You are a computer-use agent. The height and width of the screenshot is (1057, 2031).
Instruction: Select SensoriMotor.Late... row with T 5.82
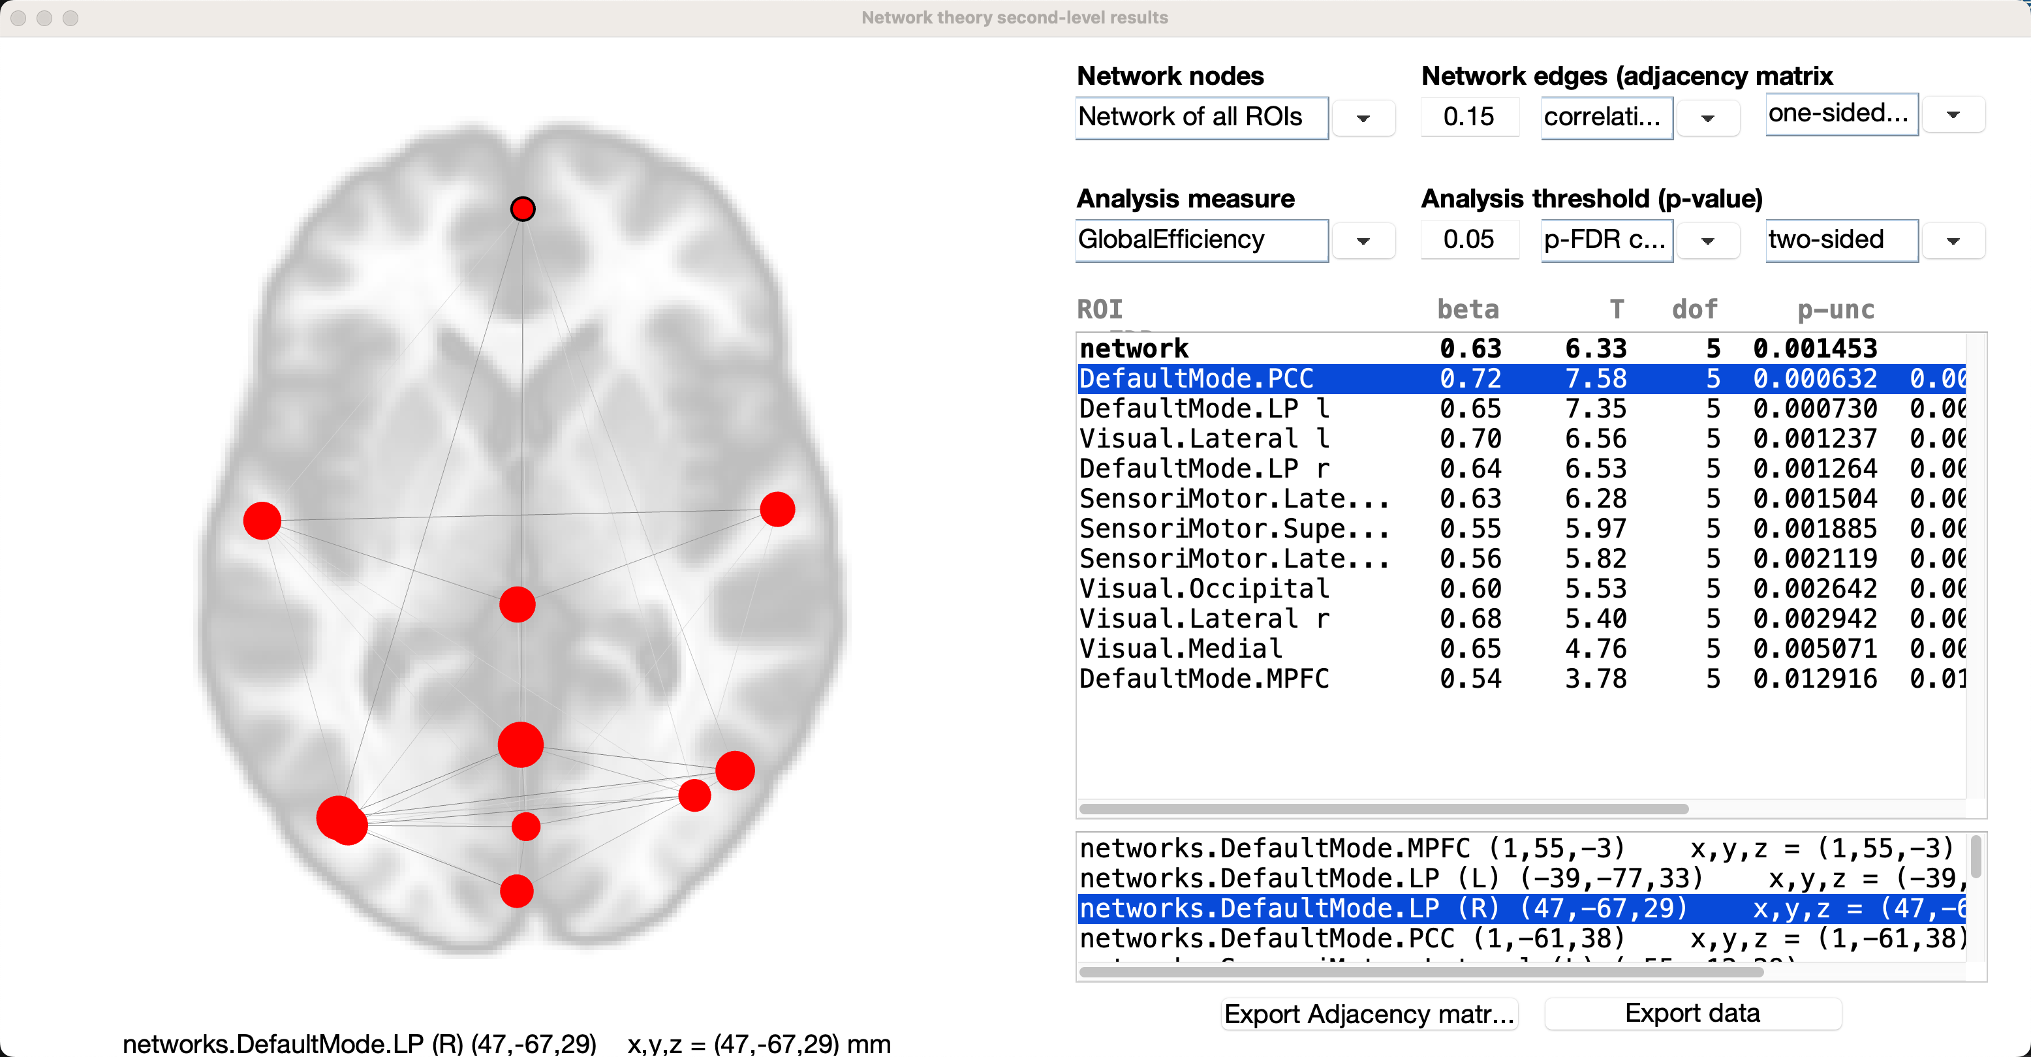pos(1522,558)
